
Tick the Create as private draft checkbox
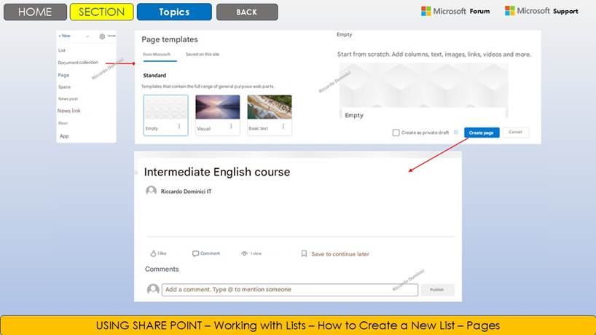click(396, 133)
